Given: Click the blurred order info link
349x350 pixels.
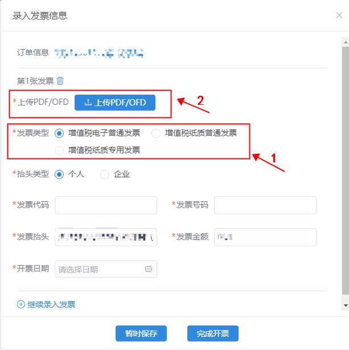Looking at the screenshot, I should [x=98, y=53].
